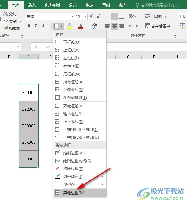Click the 自动换行 wrap text button
Screen dimensions: 187x203
pyautogui.click(x=156, y=16)
